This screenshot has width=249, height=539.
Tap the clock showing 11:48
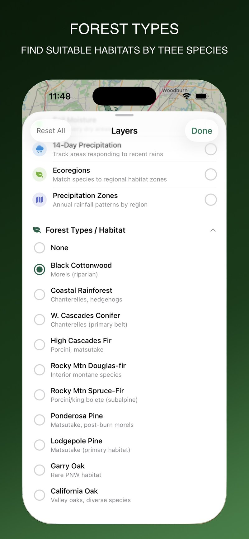click(x=59, y=97)
